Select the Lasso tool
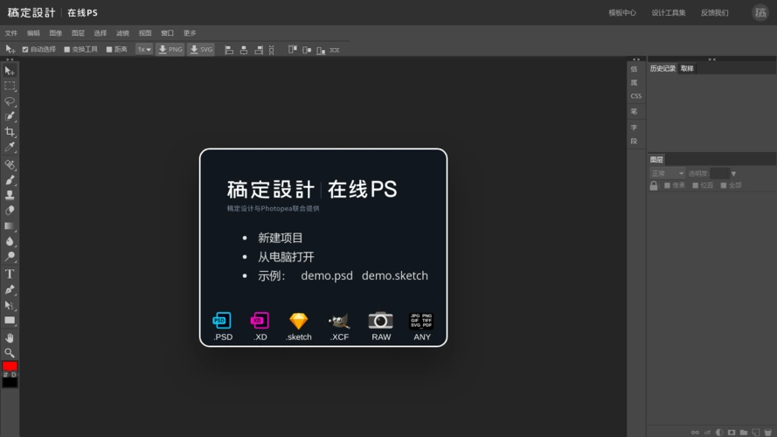 tap(10, 101)
